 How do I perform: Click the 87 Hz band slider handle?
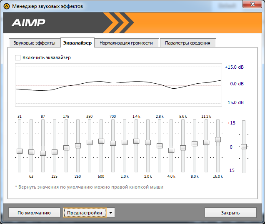click(43, 153)
